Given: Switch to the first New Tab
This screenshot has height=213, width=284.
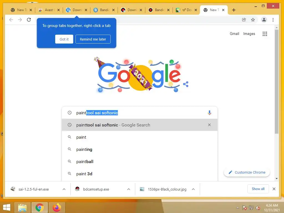Looking at the screenshot, I should (x=19, y=10).
